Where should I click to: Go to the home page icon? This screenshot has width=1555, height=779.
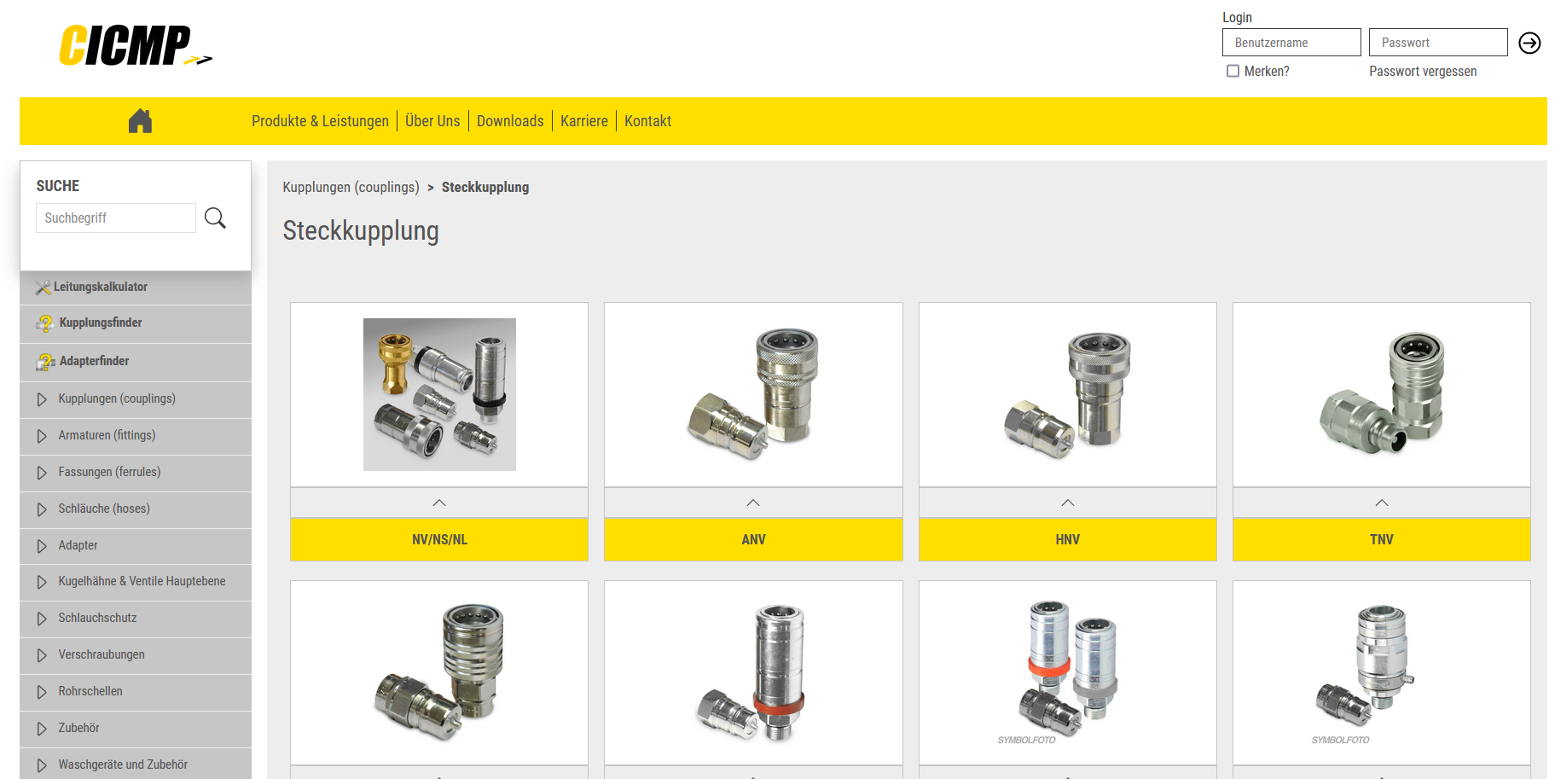click(140, 121)
